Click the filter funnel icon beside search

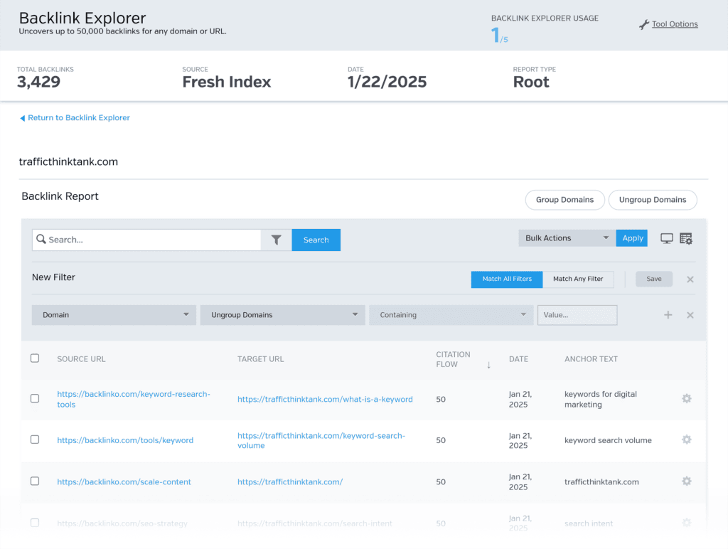277,240
